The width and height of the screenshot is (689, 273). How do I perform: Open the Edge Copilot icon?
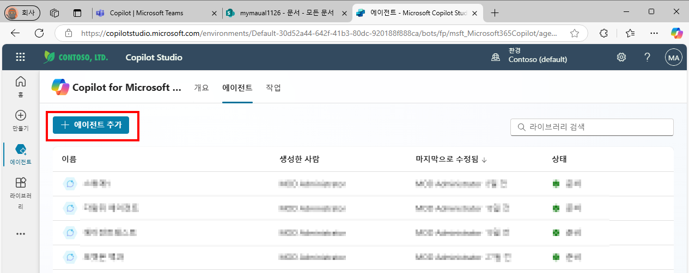point(676,33)
